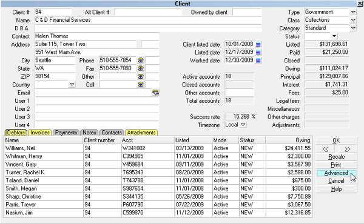Select the Williams, Neil debtor row
364x224 pixels.
158,148
